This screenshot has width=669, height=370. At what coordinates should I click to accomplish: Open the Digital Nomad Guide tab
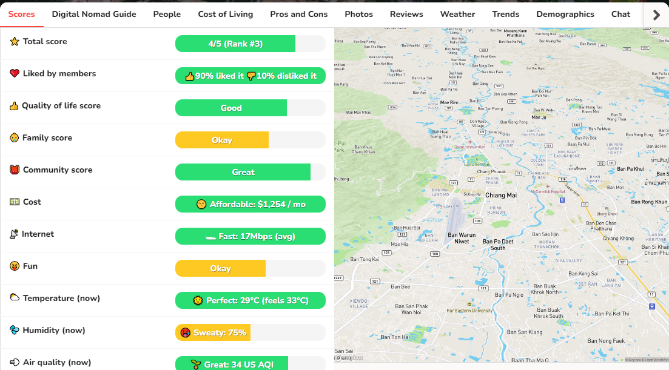(x=94, y=14)
